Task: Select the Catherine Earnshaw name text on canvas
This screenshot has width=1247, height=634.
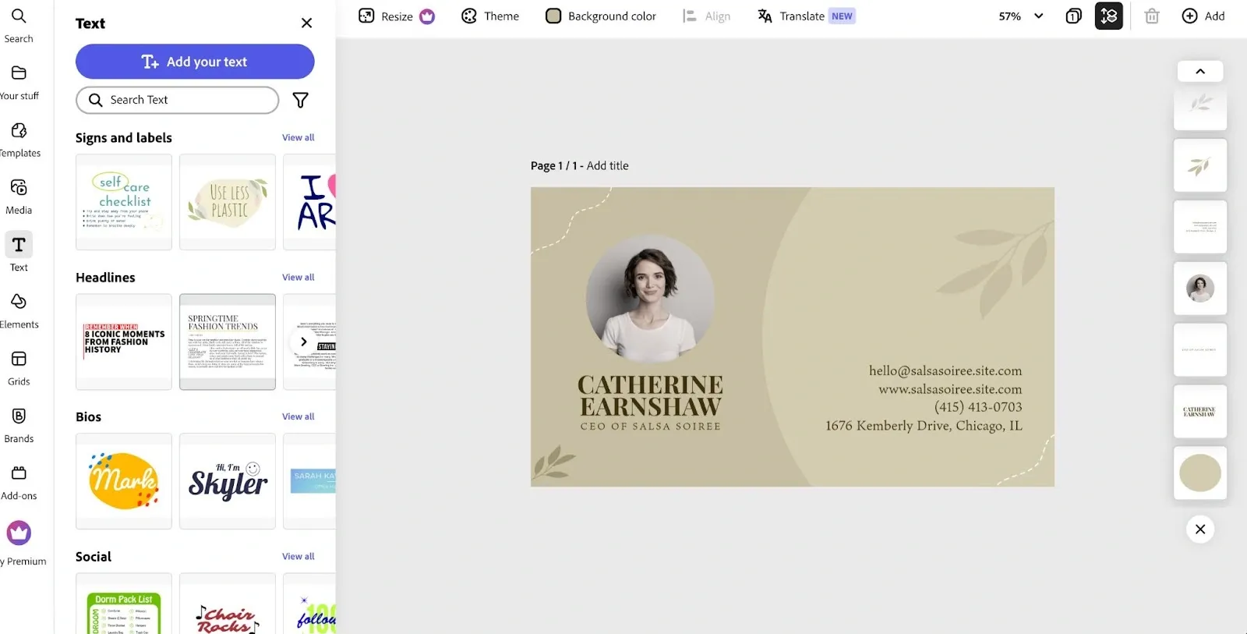Action: [650, 396]
